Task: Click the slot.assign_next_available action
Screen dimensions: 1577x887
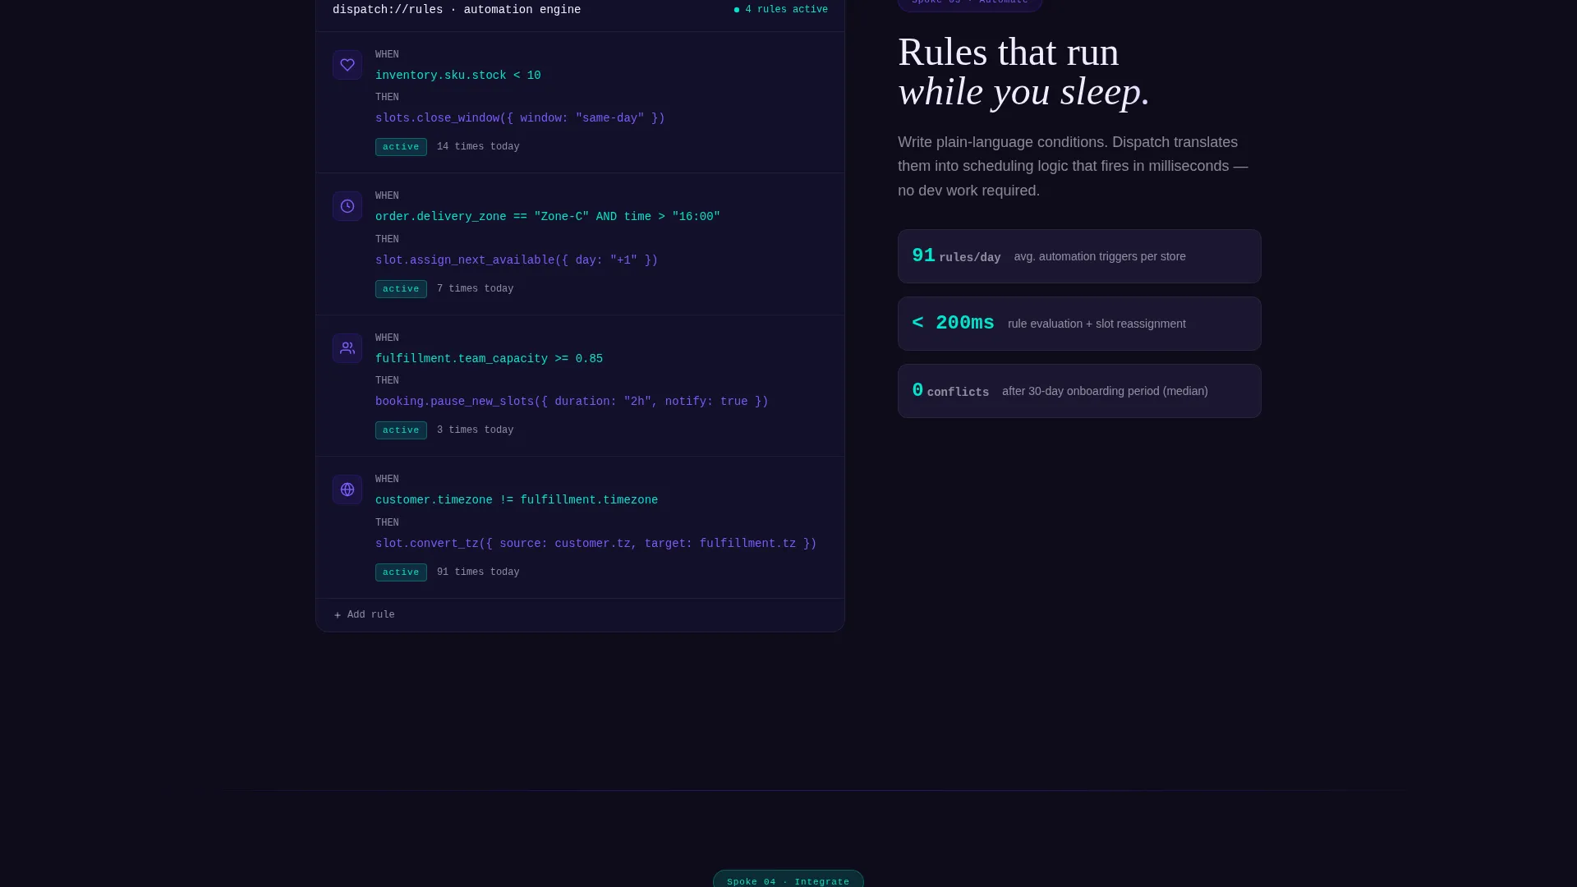Action: 517,260
